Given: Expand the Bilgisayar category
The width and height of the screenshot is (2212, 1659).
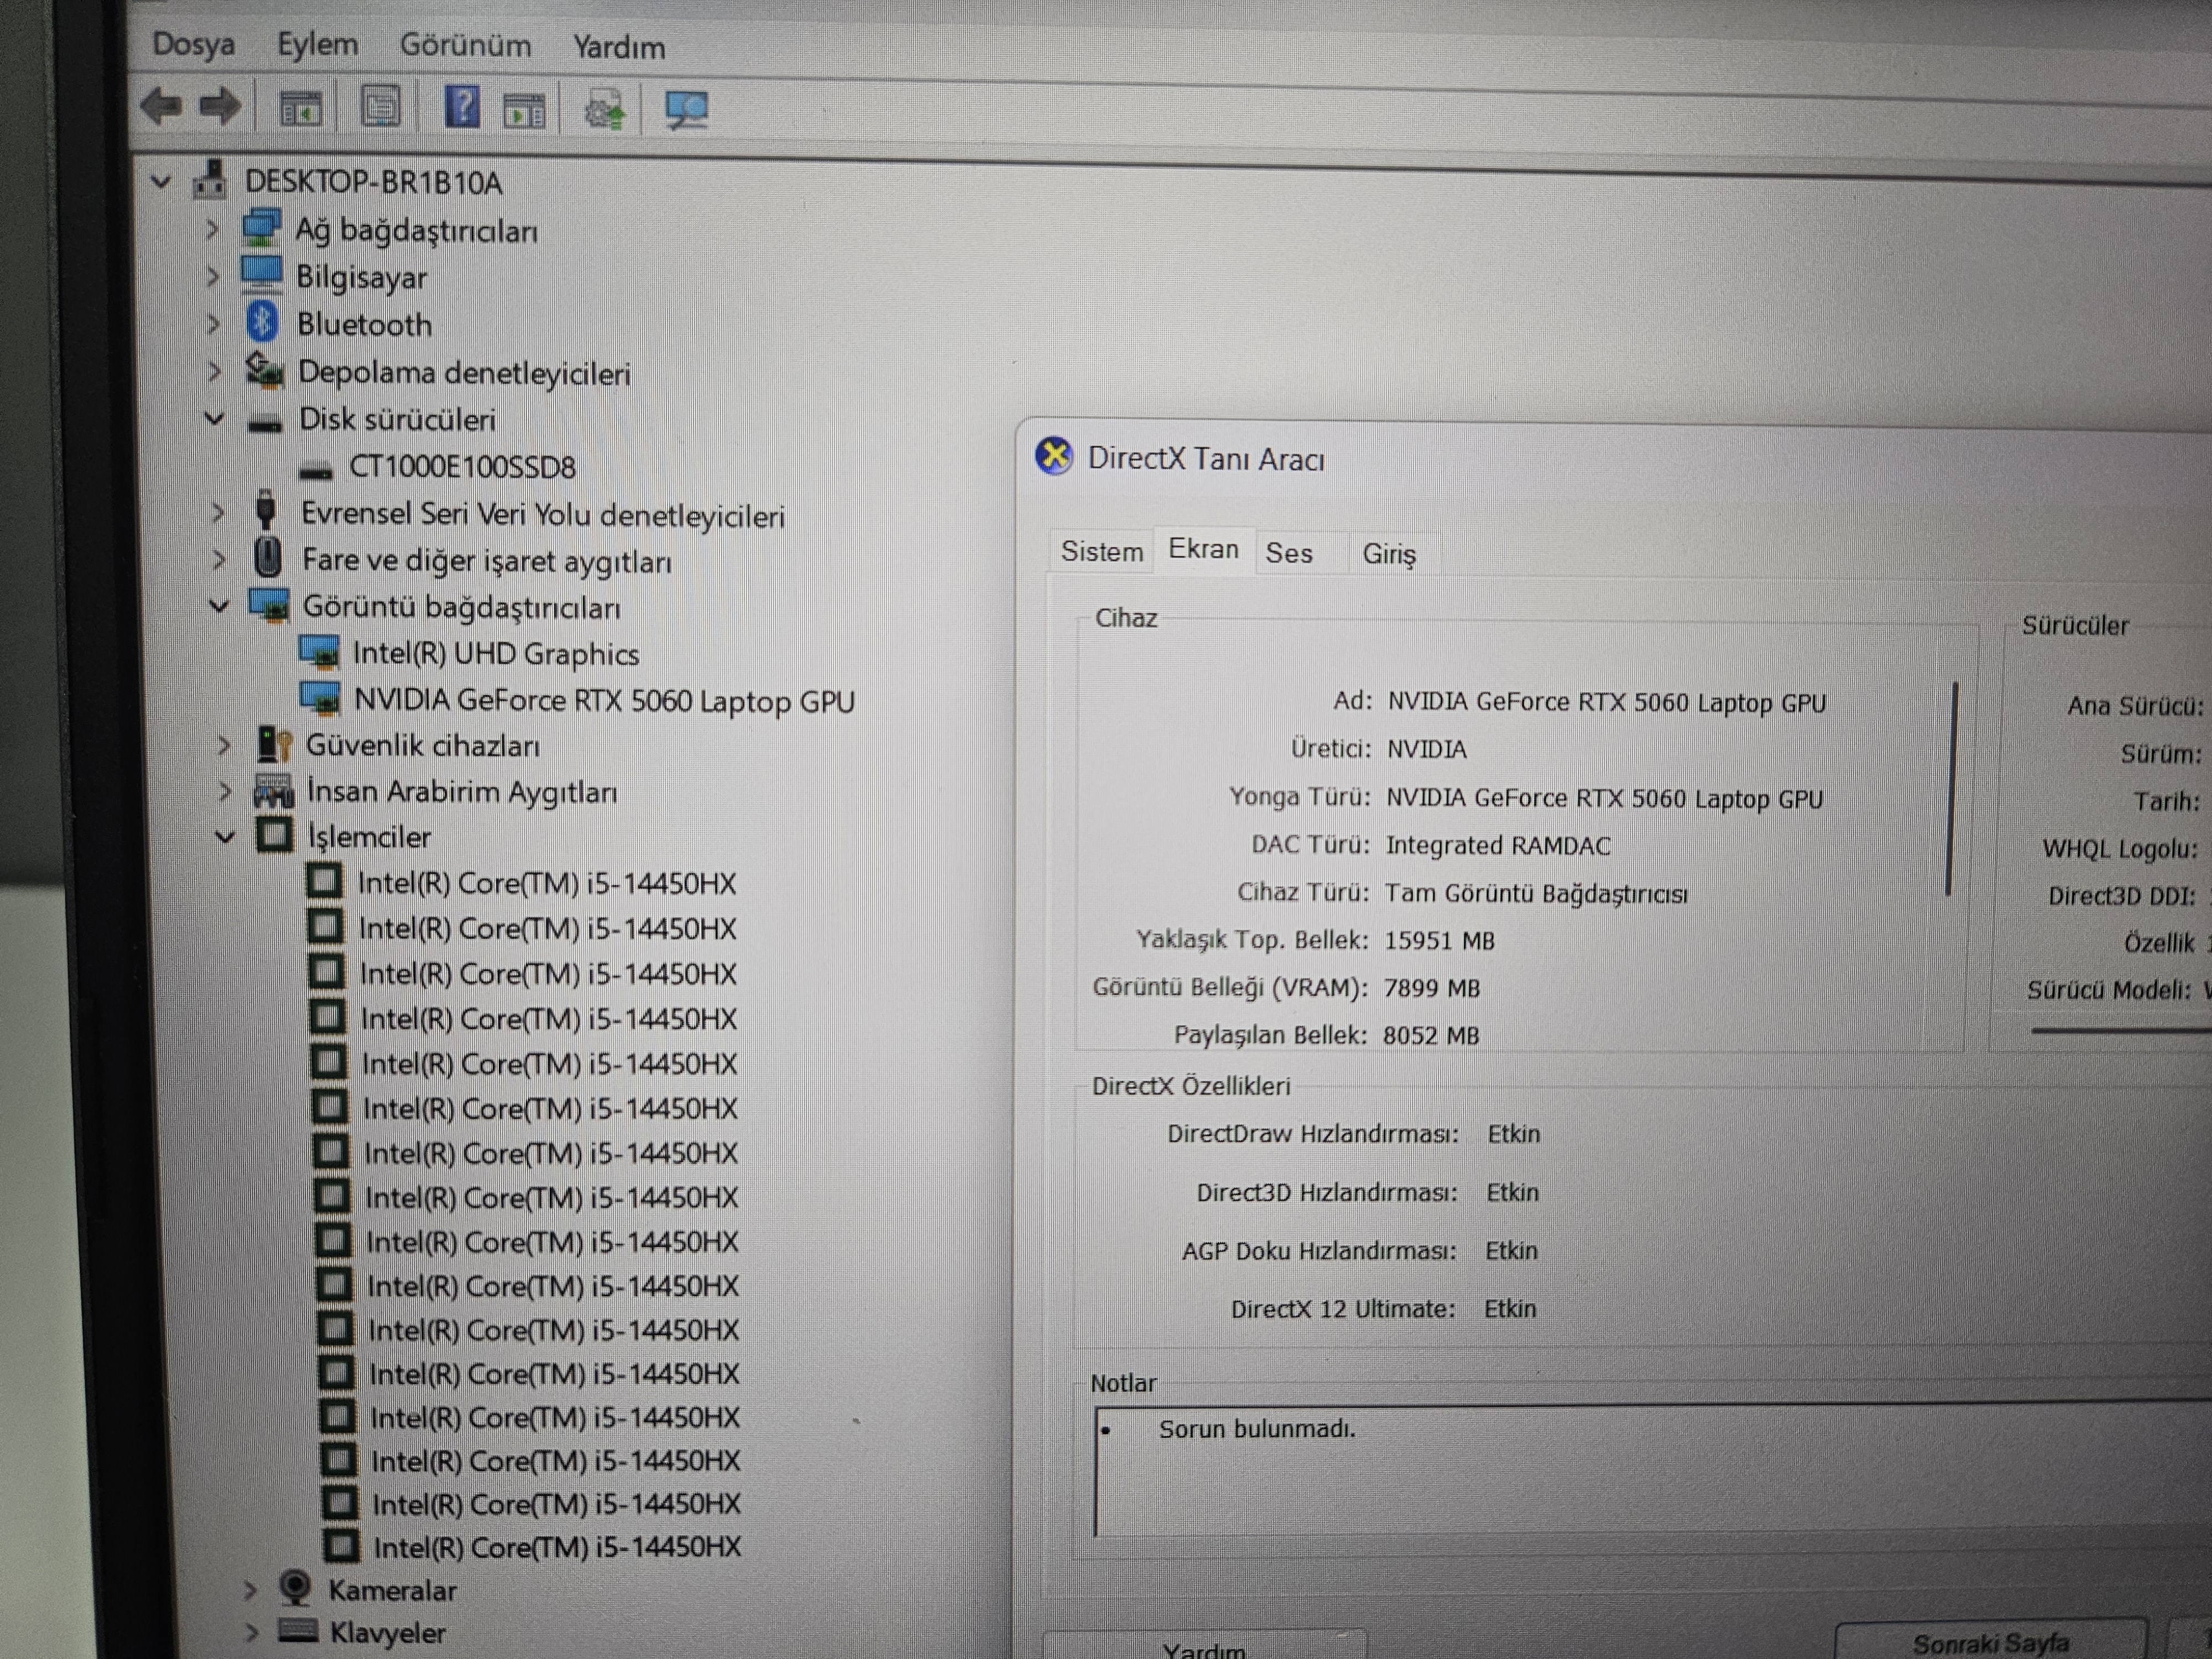Looking at the screenshot, I should click(x=212, y=276).
